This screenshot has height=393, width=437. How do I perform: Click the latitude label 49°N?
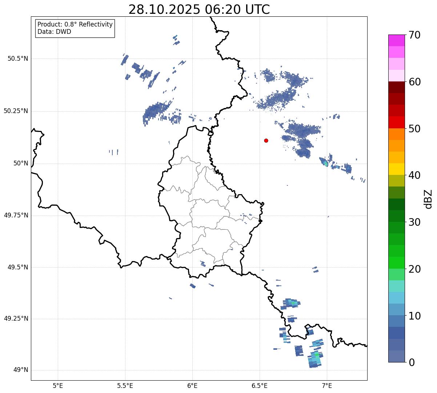tap(21, 370)
